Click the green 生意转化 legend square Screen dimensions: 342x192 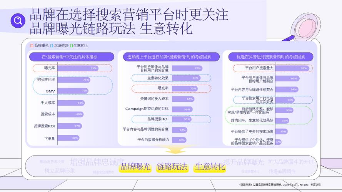[71, 45]
